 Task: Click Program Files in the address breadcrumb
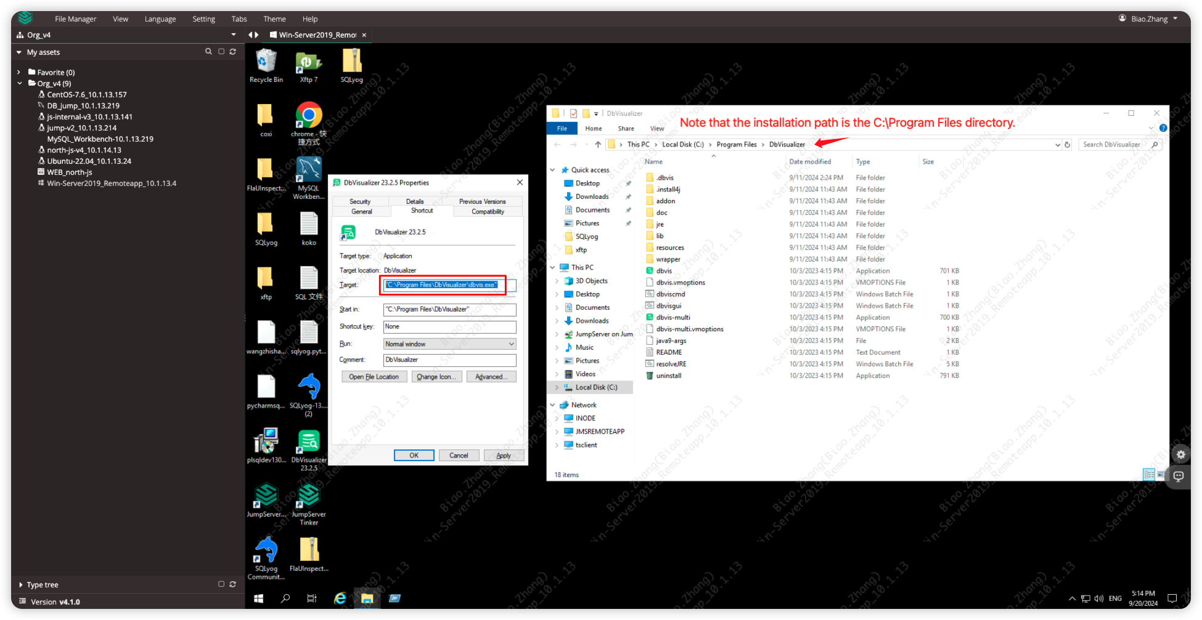click(737, 145)
